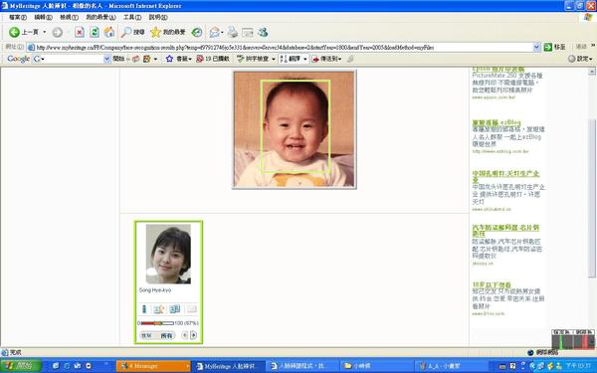Click the Edit page icon beside printer
Image resolution: width=597 pixels, height=373 pixels.
coord(248,33)
